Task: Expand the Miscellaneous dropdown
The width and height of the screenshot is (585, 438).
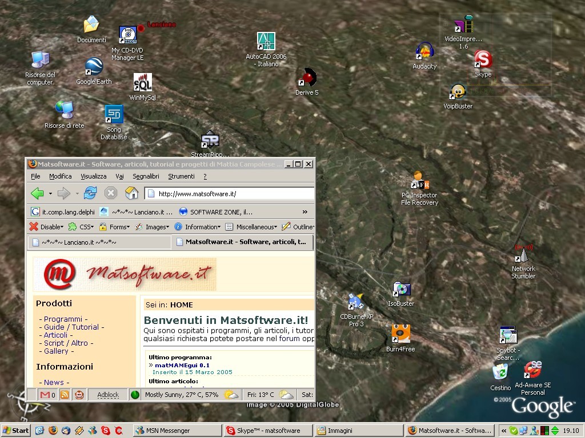Action: [x=251, y=227]
